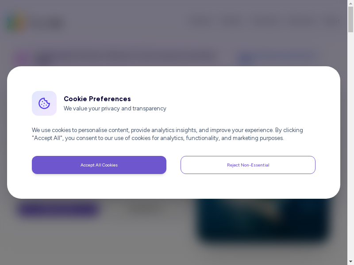The width and height of the screenshot is (354, 265).
Task: Click the privacy and transparency subtitle text
Action: pyautogui.click(x=115, y=109)
